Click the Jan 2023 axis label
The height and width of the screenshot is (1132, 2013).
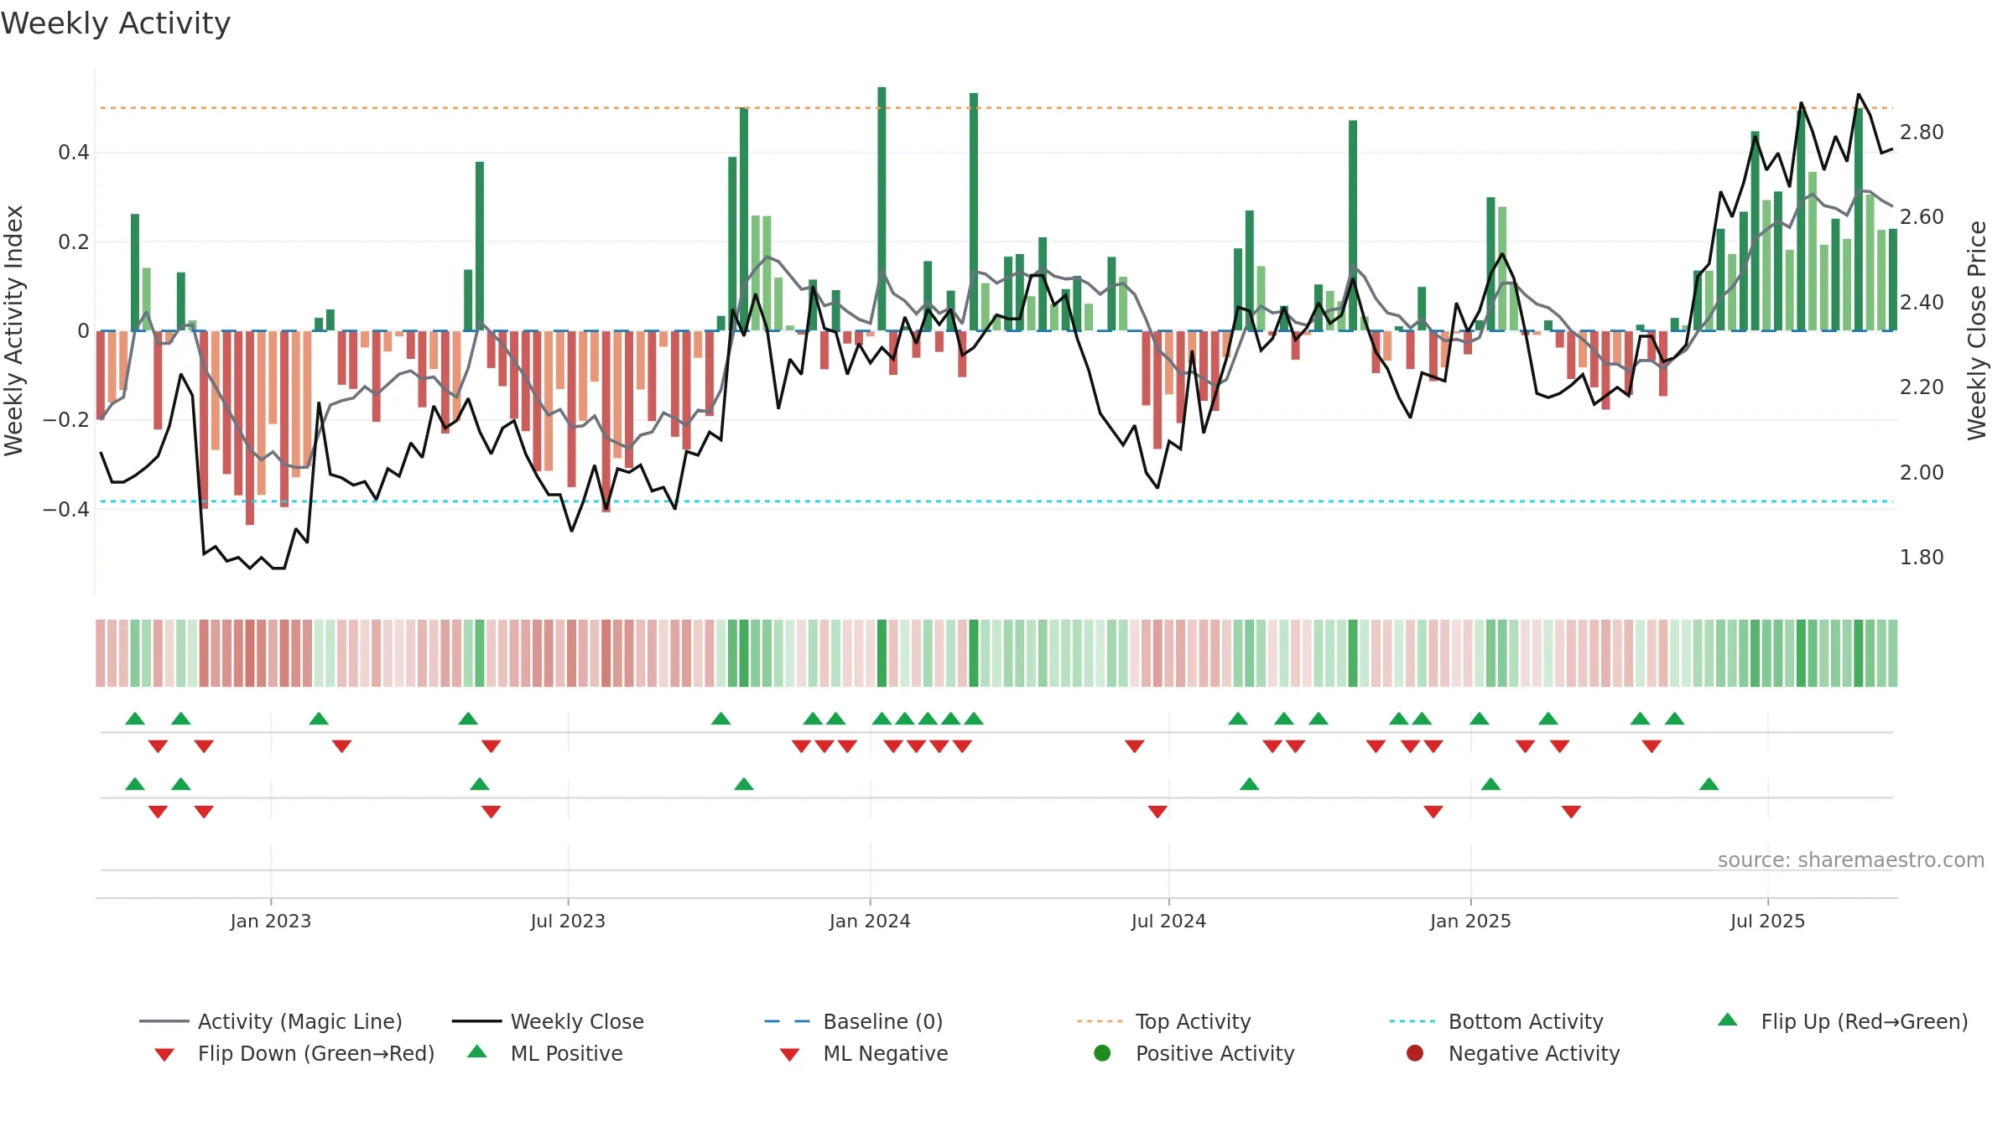click(x=271, y=921)
